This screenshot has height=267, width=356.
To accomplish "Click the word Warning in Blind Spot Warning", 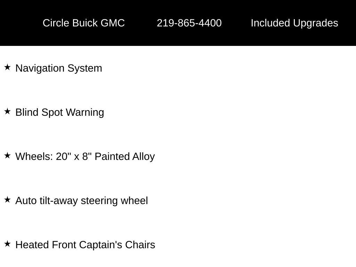I will point(85,112).
